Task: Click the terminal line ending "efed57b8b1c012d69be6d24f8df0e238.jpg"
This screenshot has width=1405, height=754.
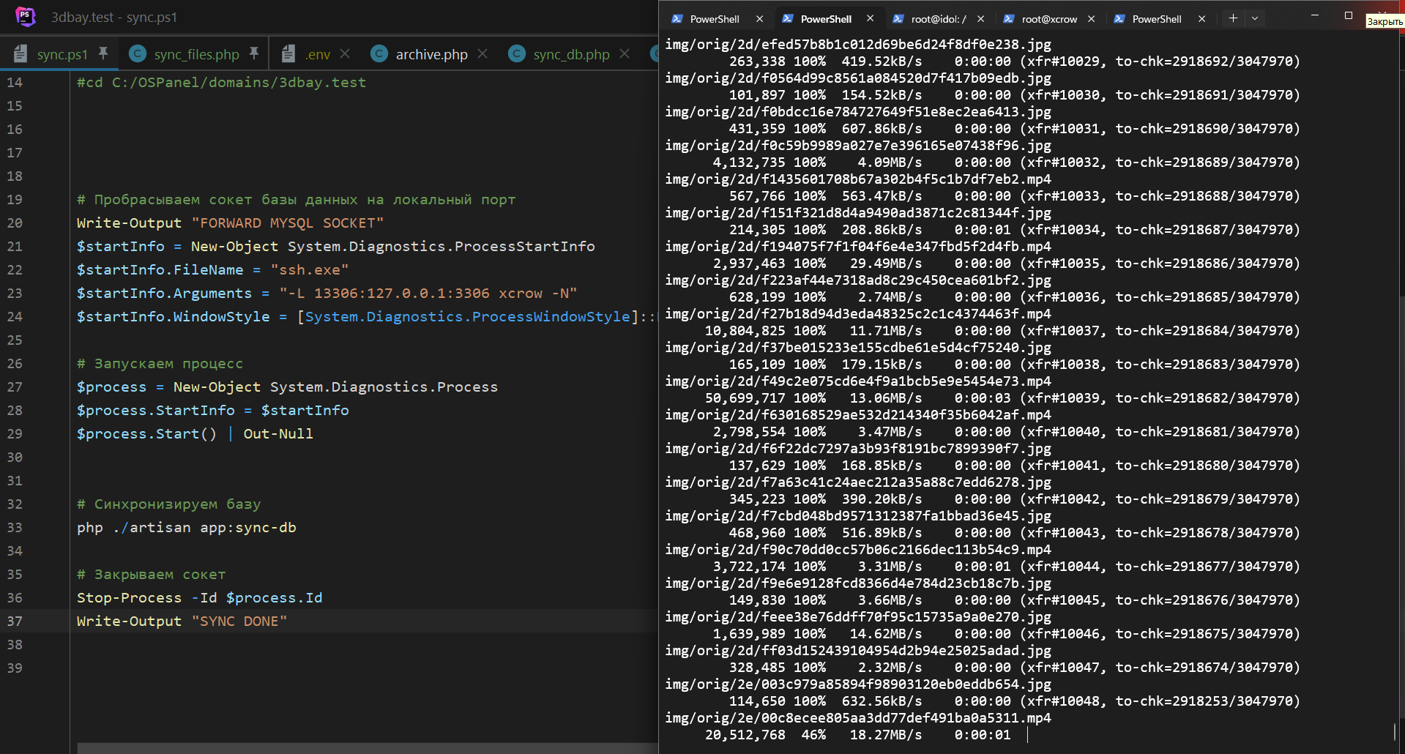Action: (858, 44)
